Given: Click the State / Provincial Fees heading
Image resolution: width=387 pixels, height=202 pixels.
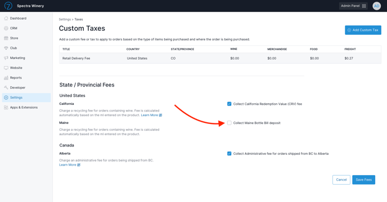Looking at the screenshot, I should 87,85.
